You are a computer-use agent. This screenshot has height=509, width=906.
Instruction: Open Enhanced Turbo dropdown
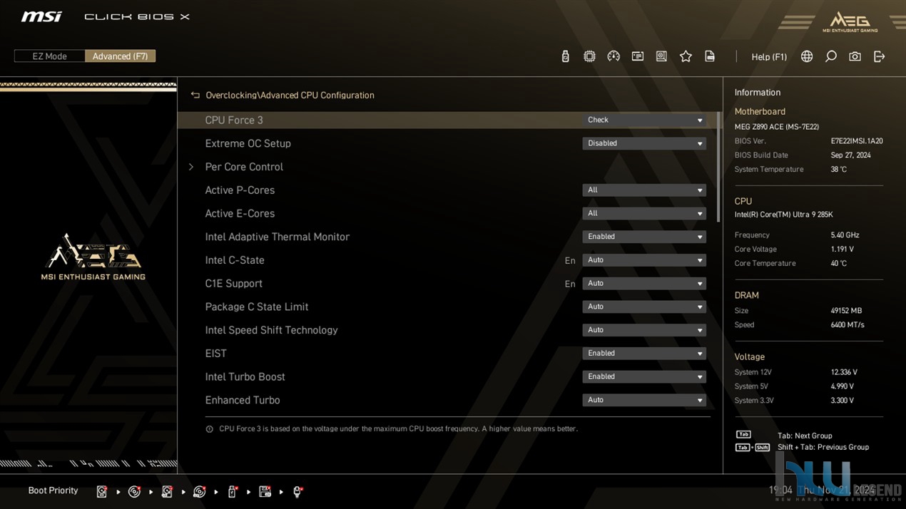(x=644, y=400)
